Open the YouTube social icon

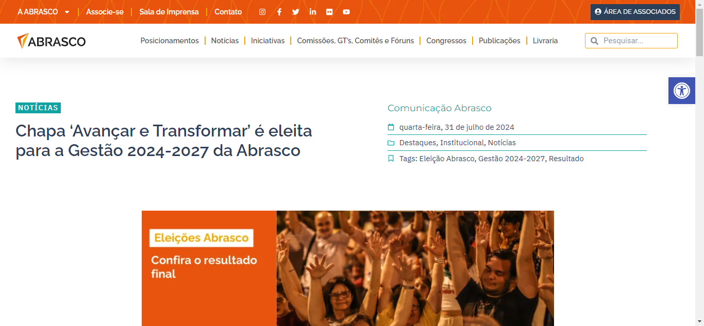pyautogui.click(x=346, y=12)
